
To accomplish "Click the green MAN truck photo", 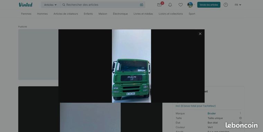I will (x=131, y=66).
